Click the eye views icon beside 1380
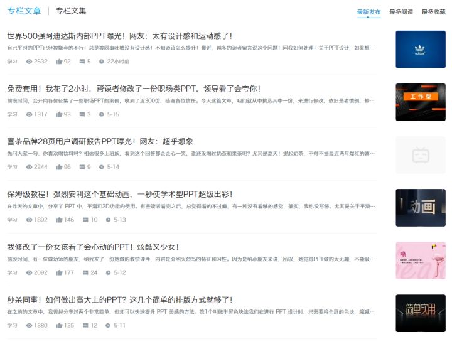Screen dimensions: 452x344 (x=29, y=325)
